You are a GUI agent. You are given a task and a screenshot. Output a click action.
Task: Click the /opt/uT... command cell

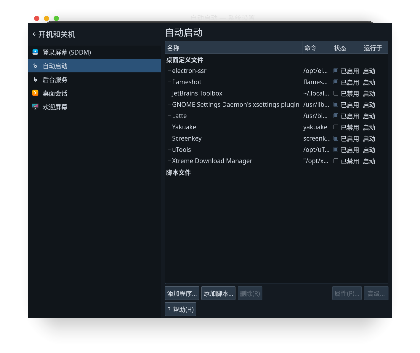tap(316, 150)
